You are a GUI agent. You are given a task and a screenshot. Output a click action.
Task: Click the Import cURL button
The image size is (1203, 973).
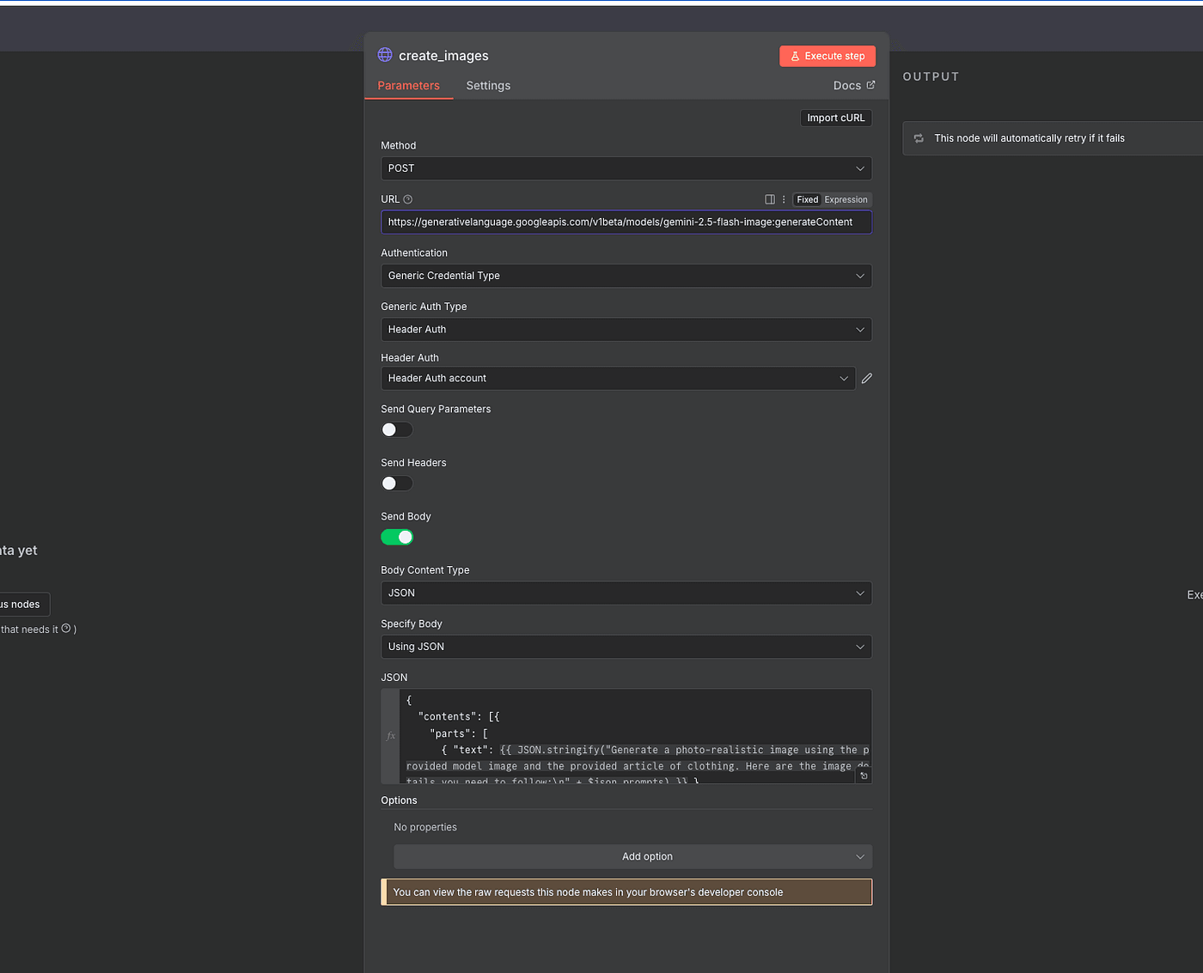(835, 118)
